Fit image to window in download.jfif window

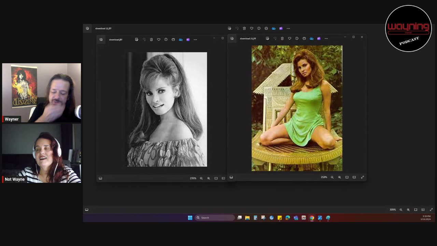[216, 178]
